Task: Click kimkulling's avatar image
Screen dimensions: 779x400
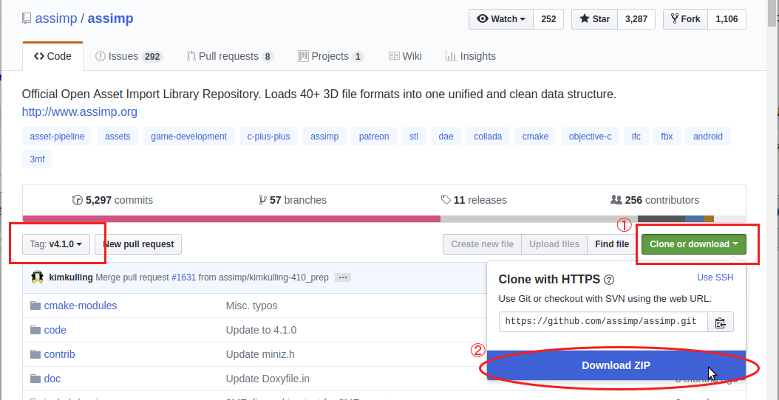Action: (37, 277)
